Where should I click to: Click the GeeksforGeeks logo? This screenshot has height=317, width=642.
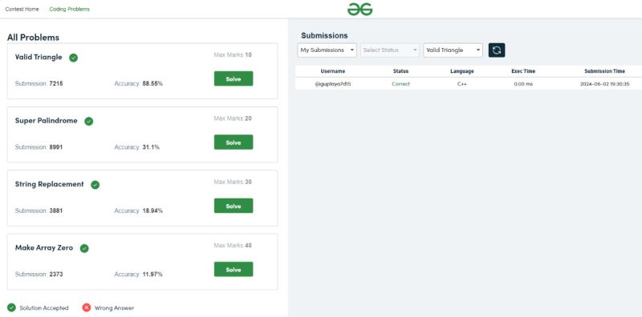click(x=360, y=9)
